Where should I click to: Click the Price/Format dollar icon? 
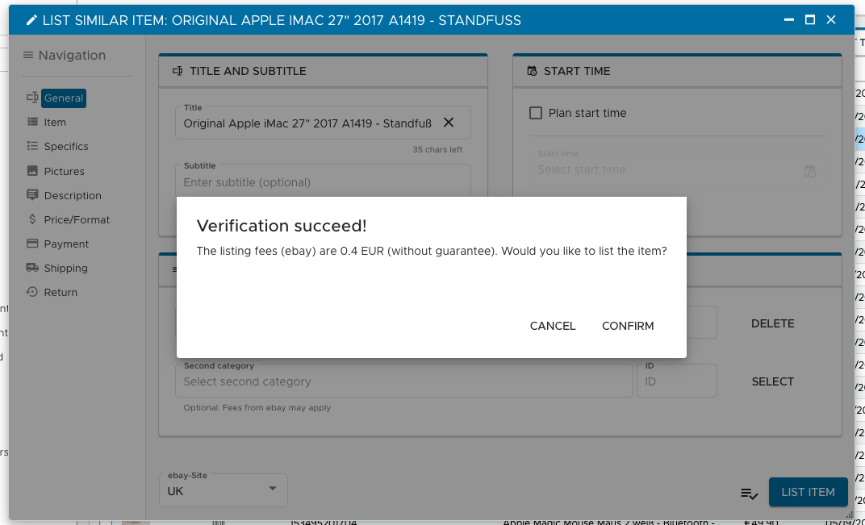tap(32, 219)
